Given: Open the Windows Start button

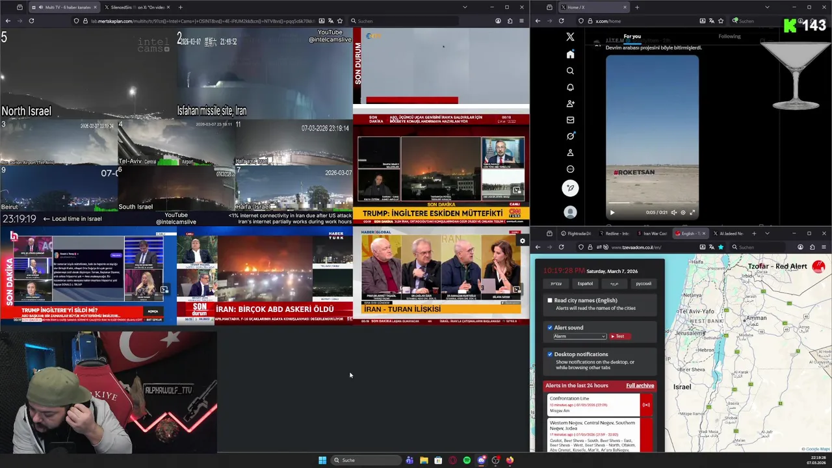Looking at the screenshot, I should click(322, 460).
